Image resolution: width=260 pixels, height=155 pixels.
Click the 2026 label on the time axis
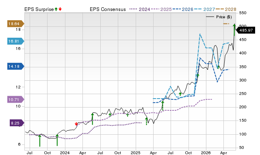point(206,153)
